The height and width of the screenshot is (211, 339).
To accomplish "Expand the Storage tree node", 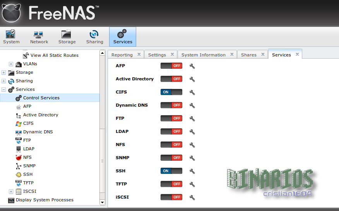I will [x=4, y=73].
